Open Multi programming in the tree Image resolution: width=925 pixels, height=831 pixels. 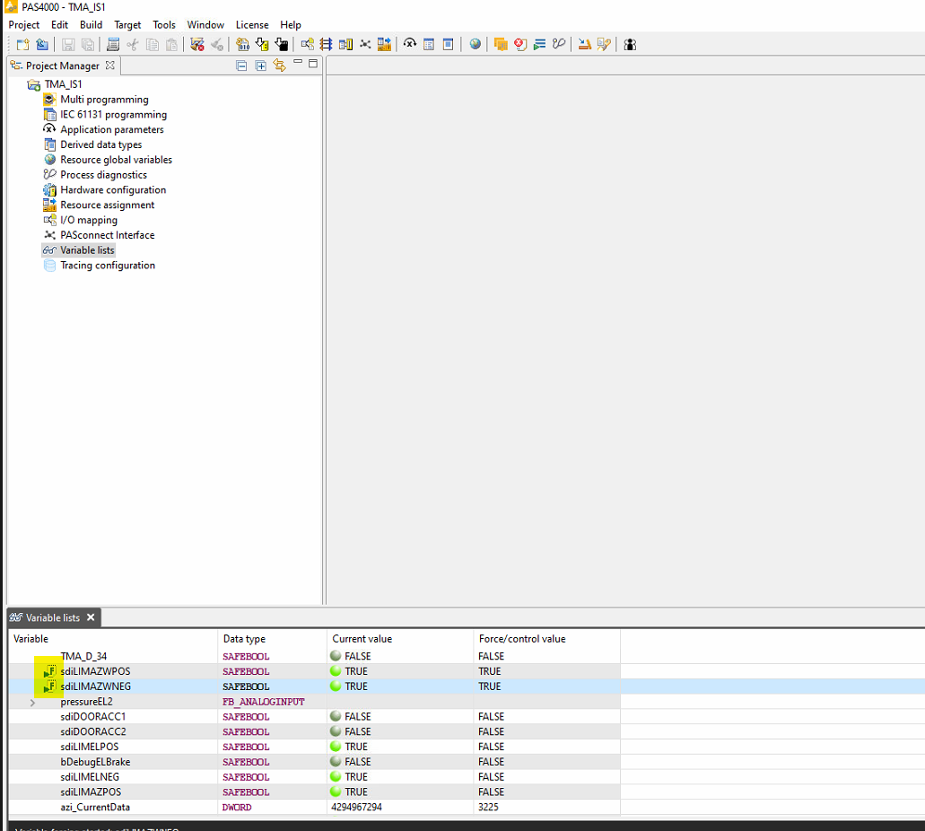pos(104,100)
